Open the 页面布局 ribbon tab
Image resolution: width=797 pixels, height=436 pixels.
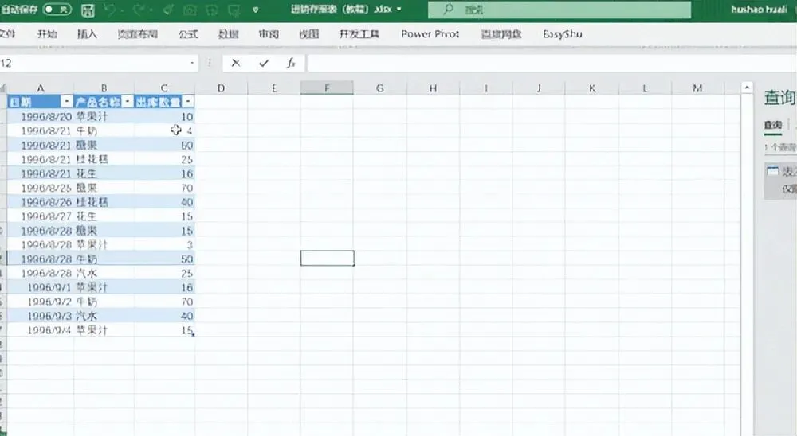[x=137, y=34]
